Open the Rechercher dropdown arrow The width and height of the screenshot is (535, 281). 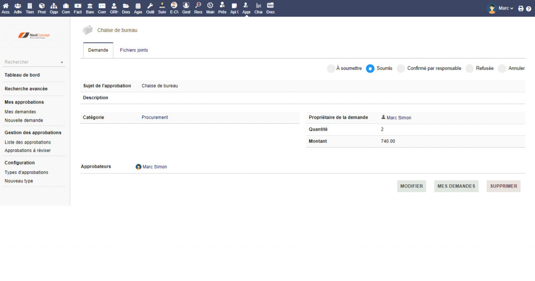pyautogui.click(x=62, y=62)
